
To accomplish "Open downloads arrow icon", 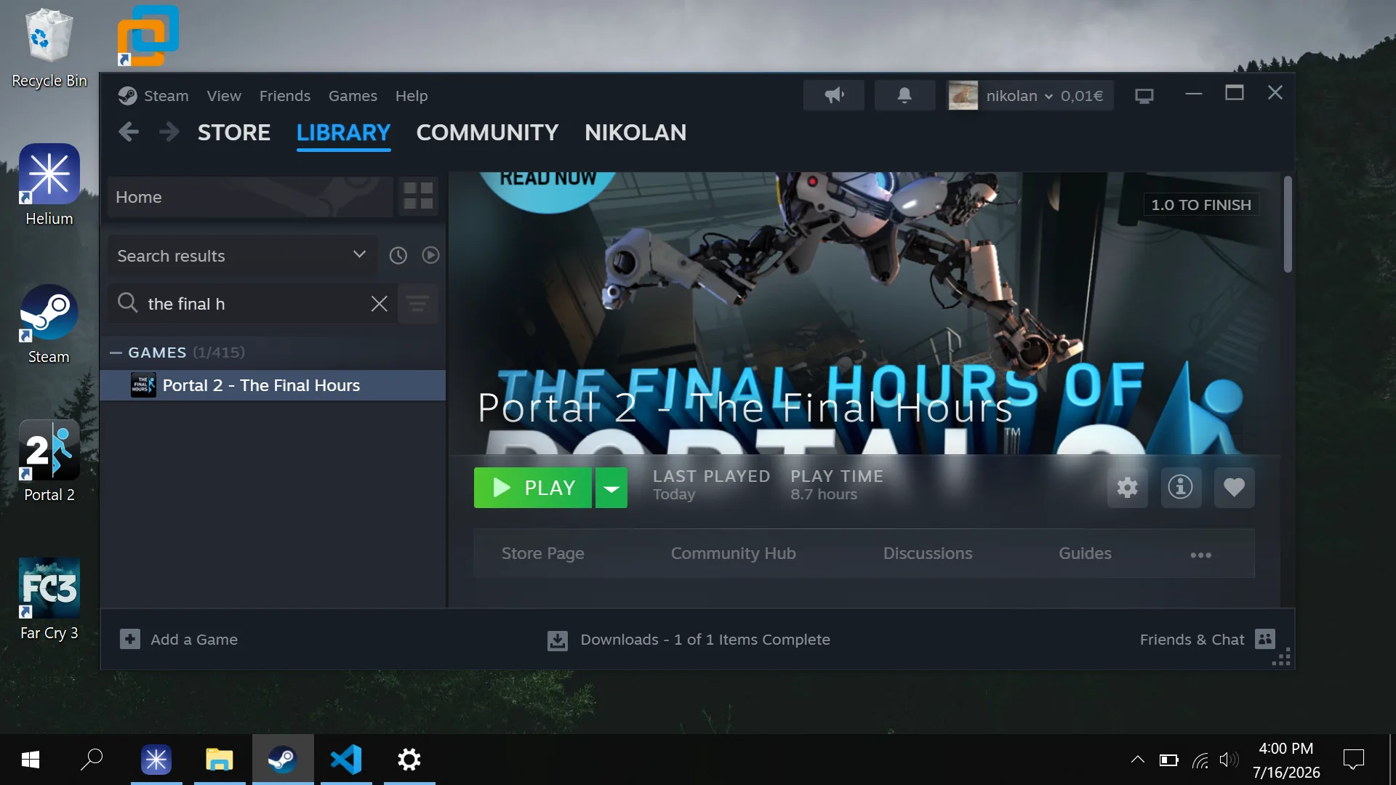I will [558, 640].
